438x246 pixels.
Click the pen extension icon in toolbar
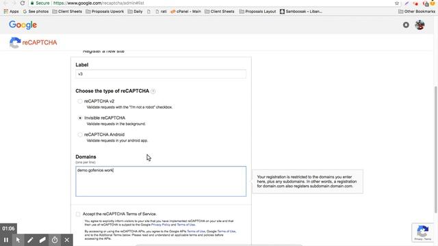407,3
